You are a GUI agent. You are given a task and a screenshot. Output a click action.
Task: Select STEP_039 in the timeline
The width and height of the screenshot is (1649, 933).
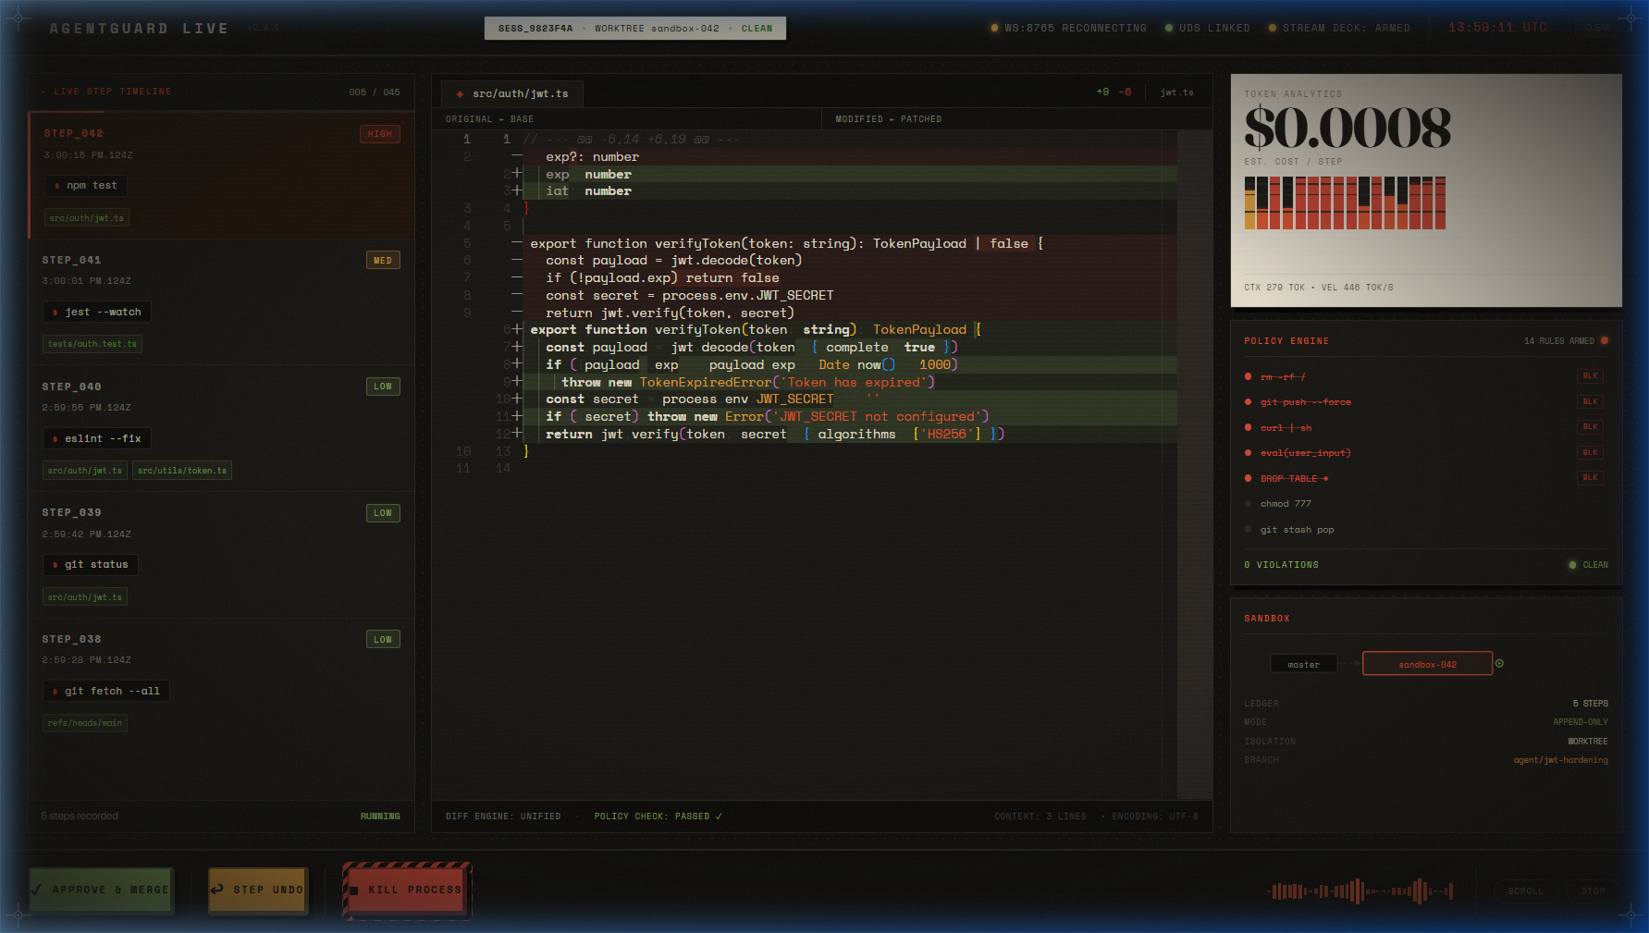tap(221, 554)
